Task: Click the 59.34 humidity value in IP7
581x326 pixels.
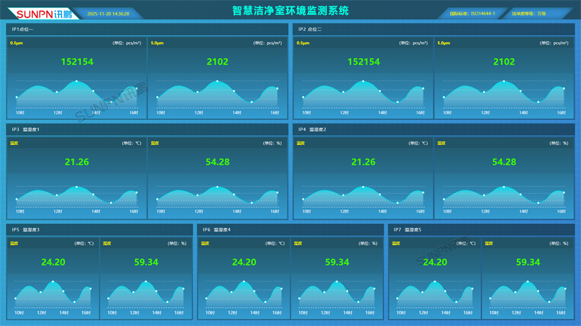Action: click(528, 262)
